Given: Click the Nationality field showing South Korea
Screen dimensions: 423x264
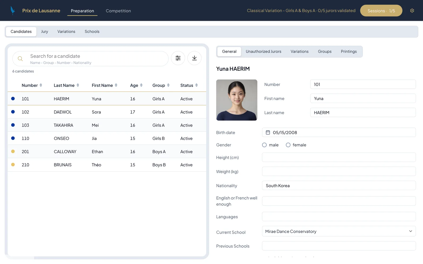Looking at the screenshot, I should click(339, 185).
